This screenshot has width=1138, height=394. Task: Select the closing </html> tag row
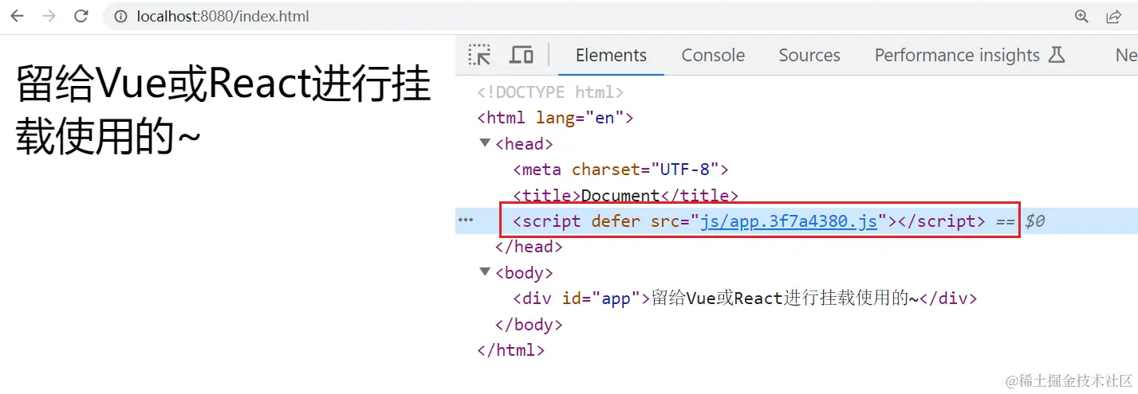coord(510,349)
